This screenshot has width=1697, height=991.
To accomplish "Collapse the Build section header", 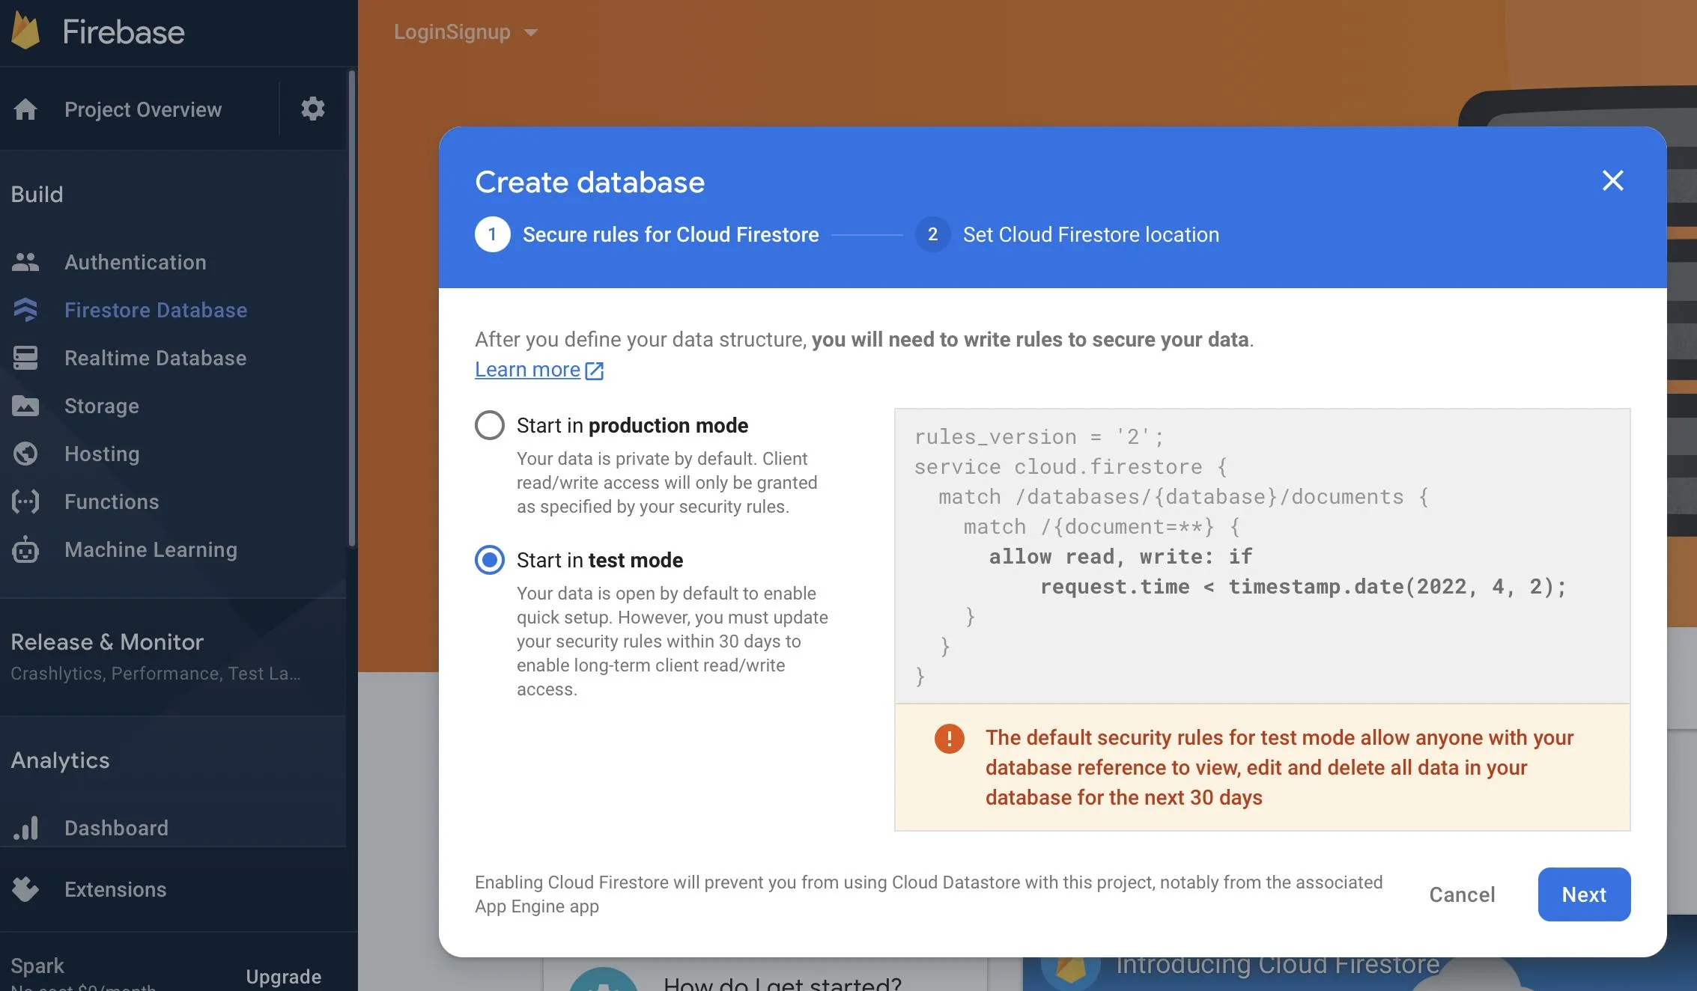I will 37,195.
